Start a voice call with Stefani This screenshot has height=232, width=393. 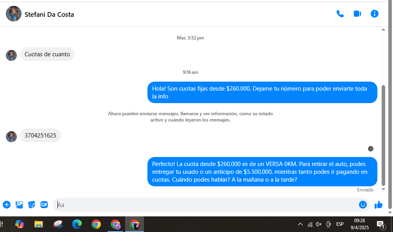click(340, 14)
